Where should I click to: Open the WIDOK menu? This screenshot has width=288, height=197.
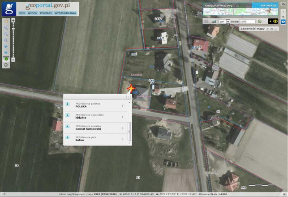click(33, 13)
